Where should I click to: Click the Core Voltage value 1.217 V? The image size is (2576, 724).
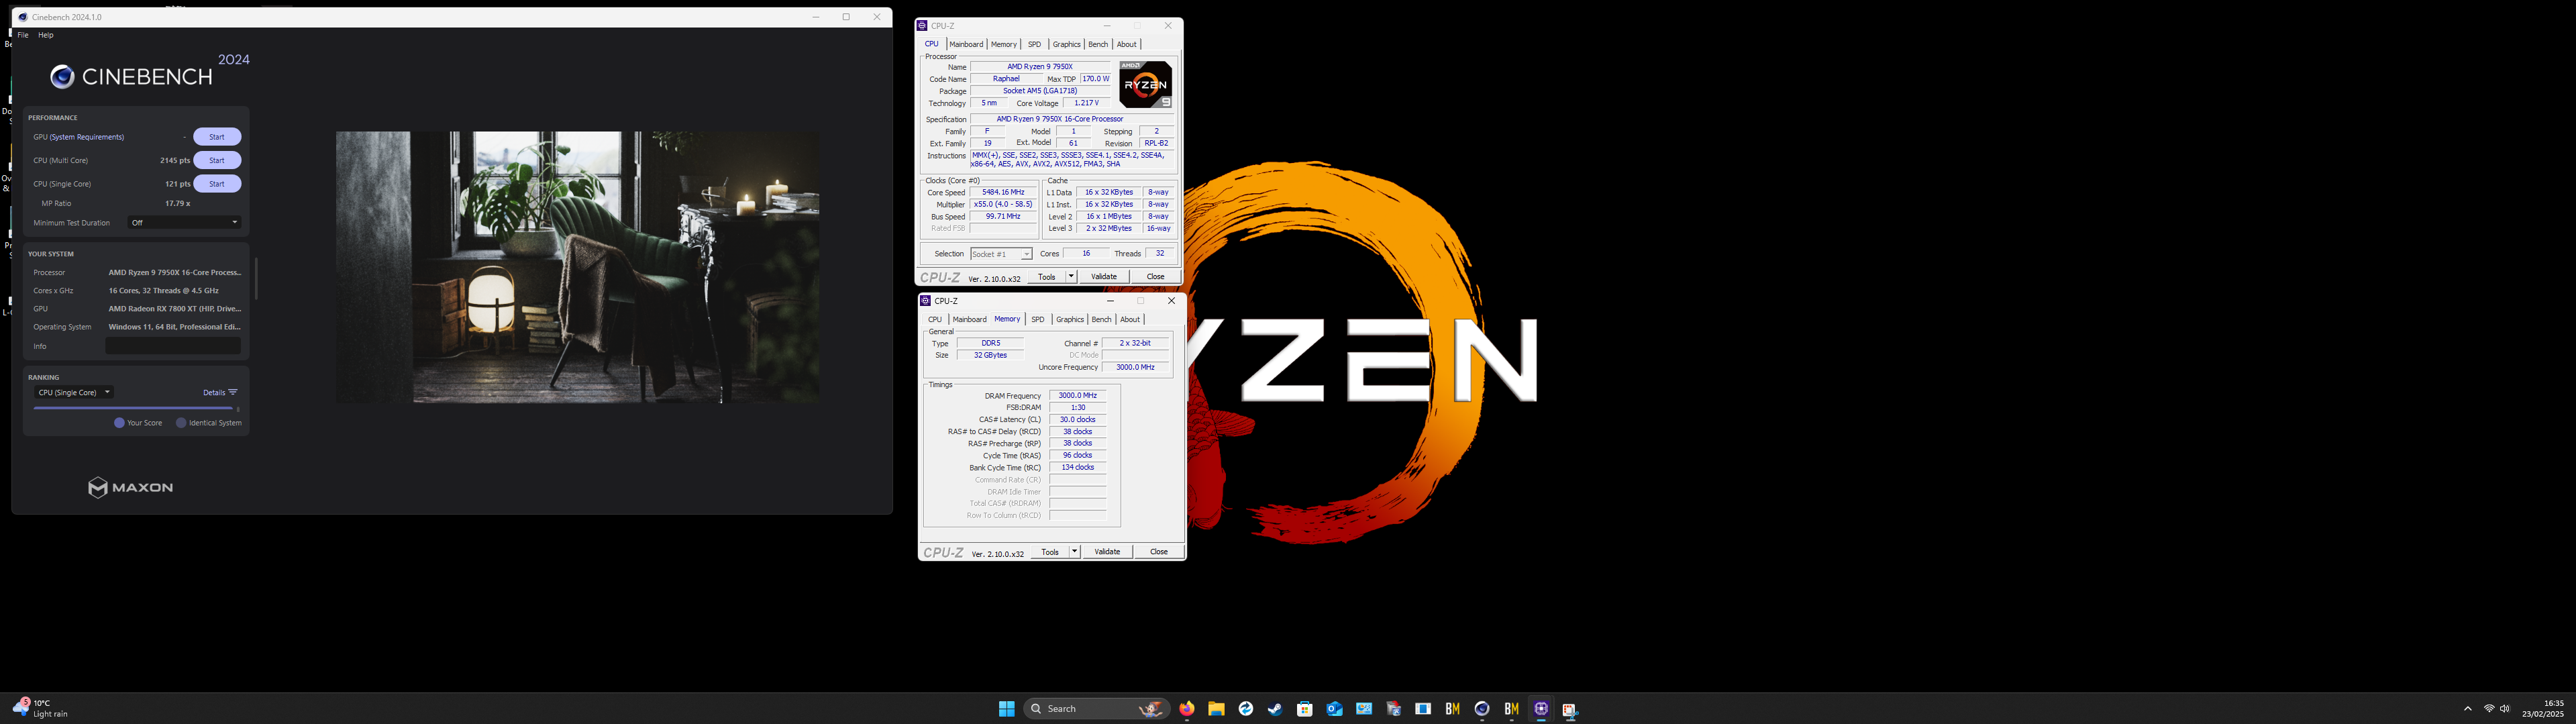pyautogui.click(x=1086, y=103)
